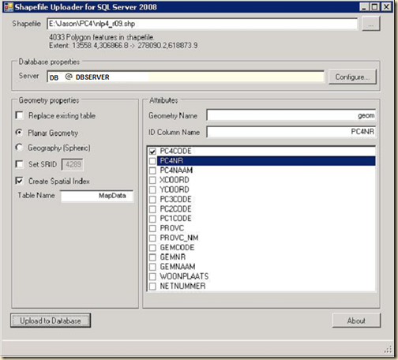398x360 pixels.
Task: Check the PC3CODE attribute
Action: [152, 200]
